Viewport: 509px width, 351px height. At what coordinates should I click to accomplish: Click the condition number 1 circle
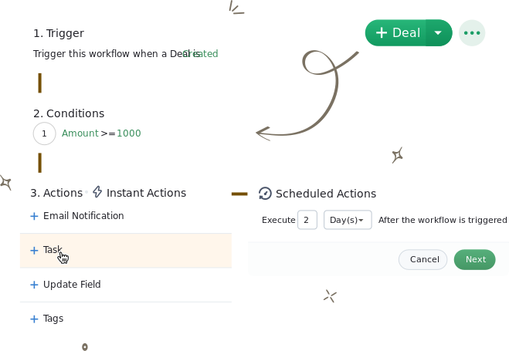[45, 133]
